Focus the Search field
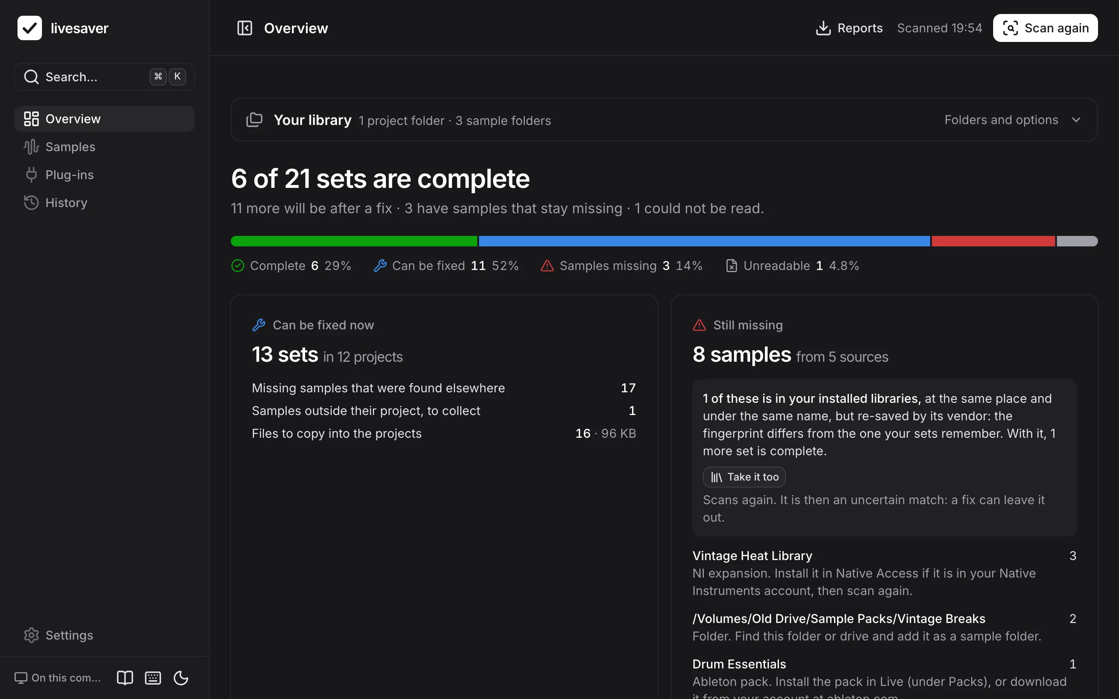Image resolution: width=1119 pixels, height=699 pixels. click(x=104, y=77)
